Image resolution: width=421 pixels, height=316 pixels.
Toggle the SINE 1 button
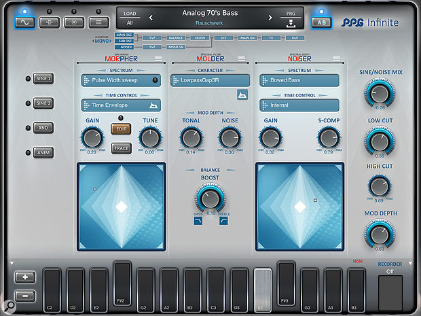(x=43, y=78)
